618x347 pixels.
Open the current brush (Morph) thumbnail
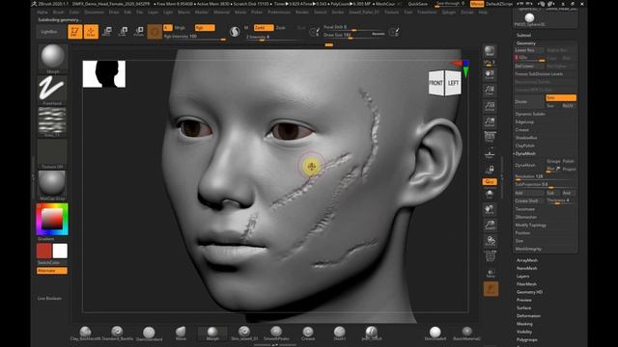click(52, 58)
